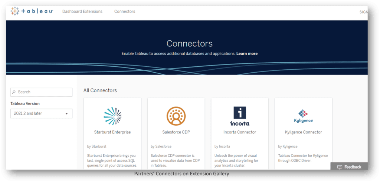Click the Tableau logo
Screen dimensions: 380x182
32,11
